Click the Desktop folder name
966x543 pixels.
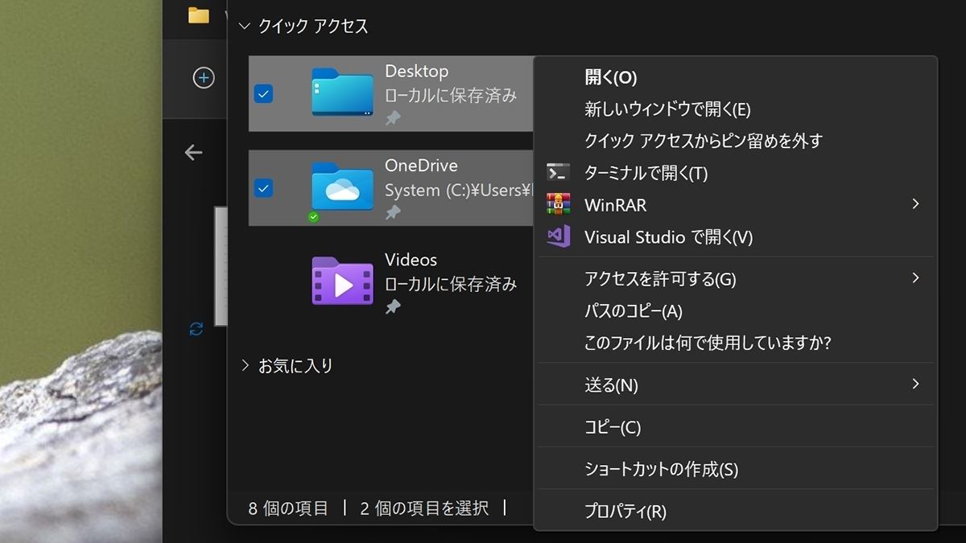coord(416,71)
